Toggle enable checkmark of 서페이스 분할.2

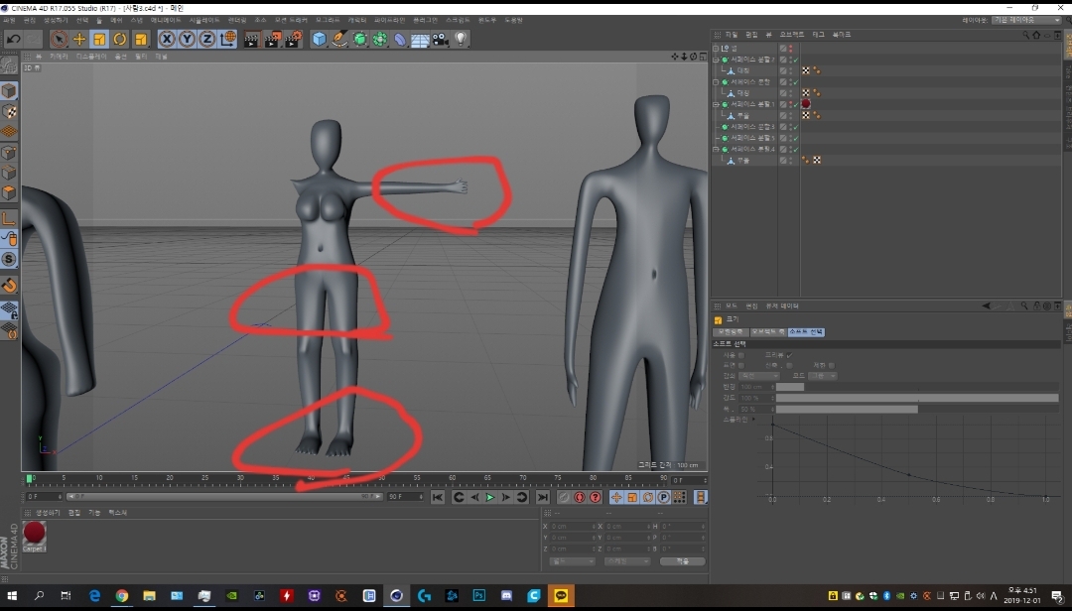pyautogui.click(x=796, y=61)
